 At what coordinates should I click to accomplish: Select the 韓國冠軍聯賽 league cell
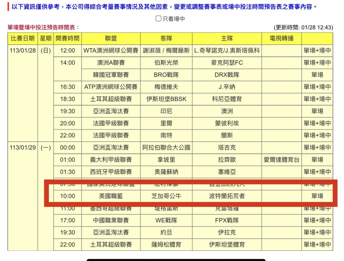click(x=111, y=75)
